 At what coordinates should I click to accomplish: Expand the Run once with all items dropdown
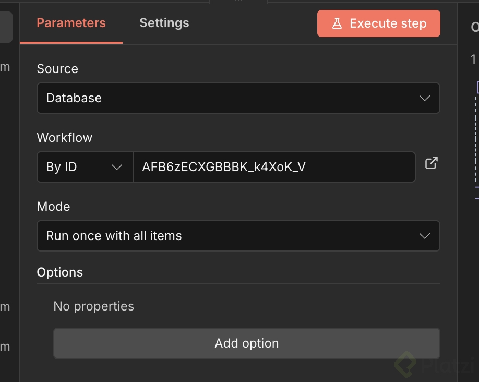pos(238,236)
